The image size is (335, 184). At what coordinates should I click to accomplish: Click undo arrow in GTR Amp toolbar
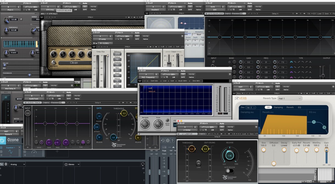[x=47, y=17]
